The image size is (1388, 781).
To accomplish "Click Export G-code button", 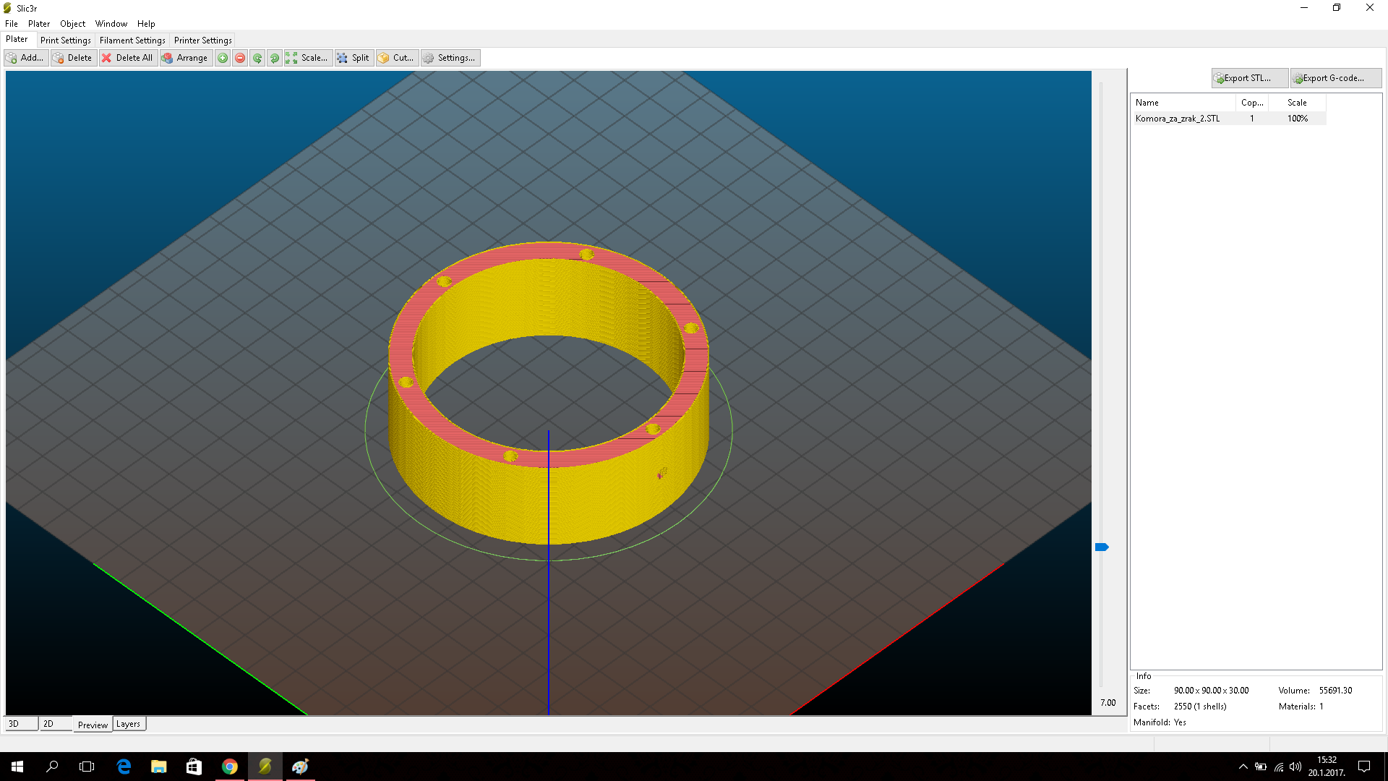I will pos(1336,78).
